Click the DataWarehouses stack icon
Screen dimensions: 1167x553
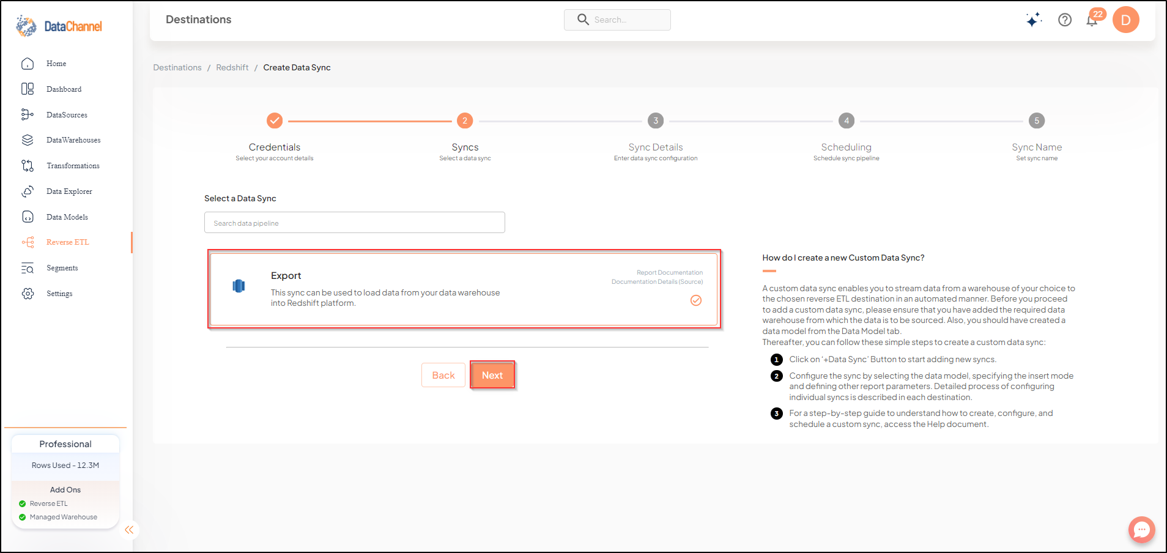point(28,140)
